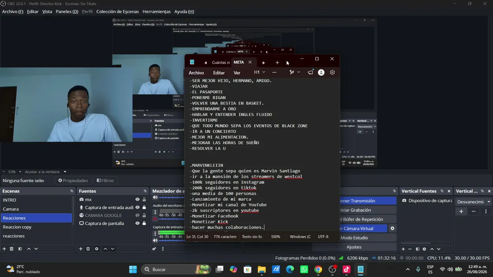
Task: Hide the Captura de entrada audio source
Action: (x=138, y=207)
